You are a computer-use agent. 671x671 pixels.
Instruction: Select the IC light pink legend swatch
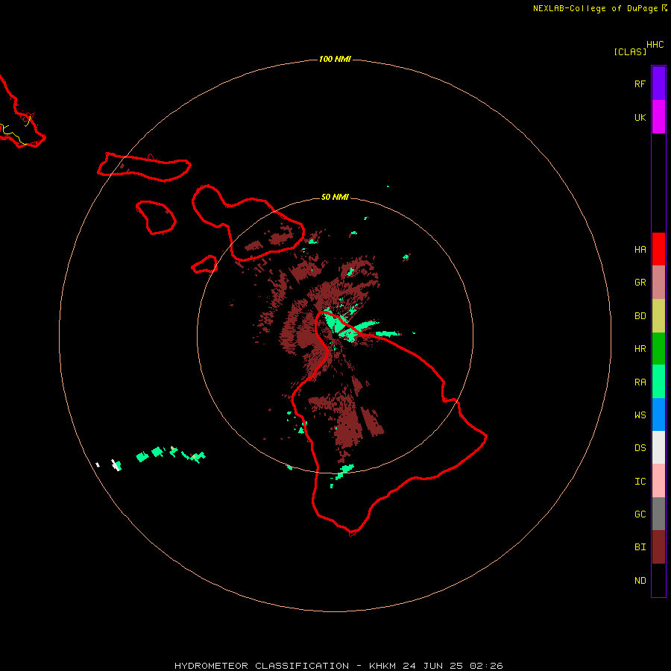click(x=658, y=481)
